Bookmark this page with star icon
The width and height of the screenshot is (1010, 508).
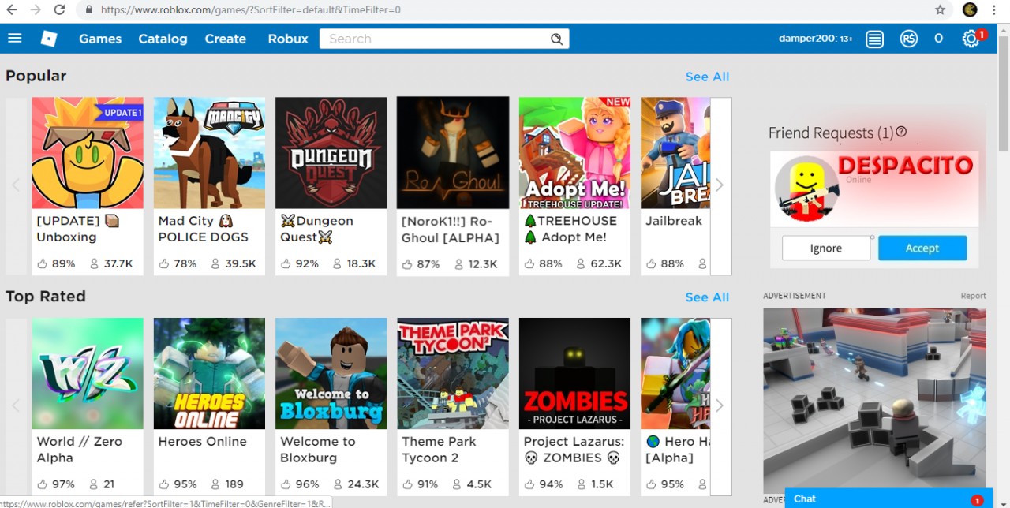click(940, 10)
